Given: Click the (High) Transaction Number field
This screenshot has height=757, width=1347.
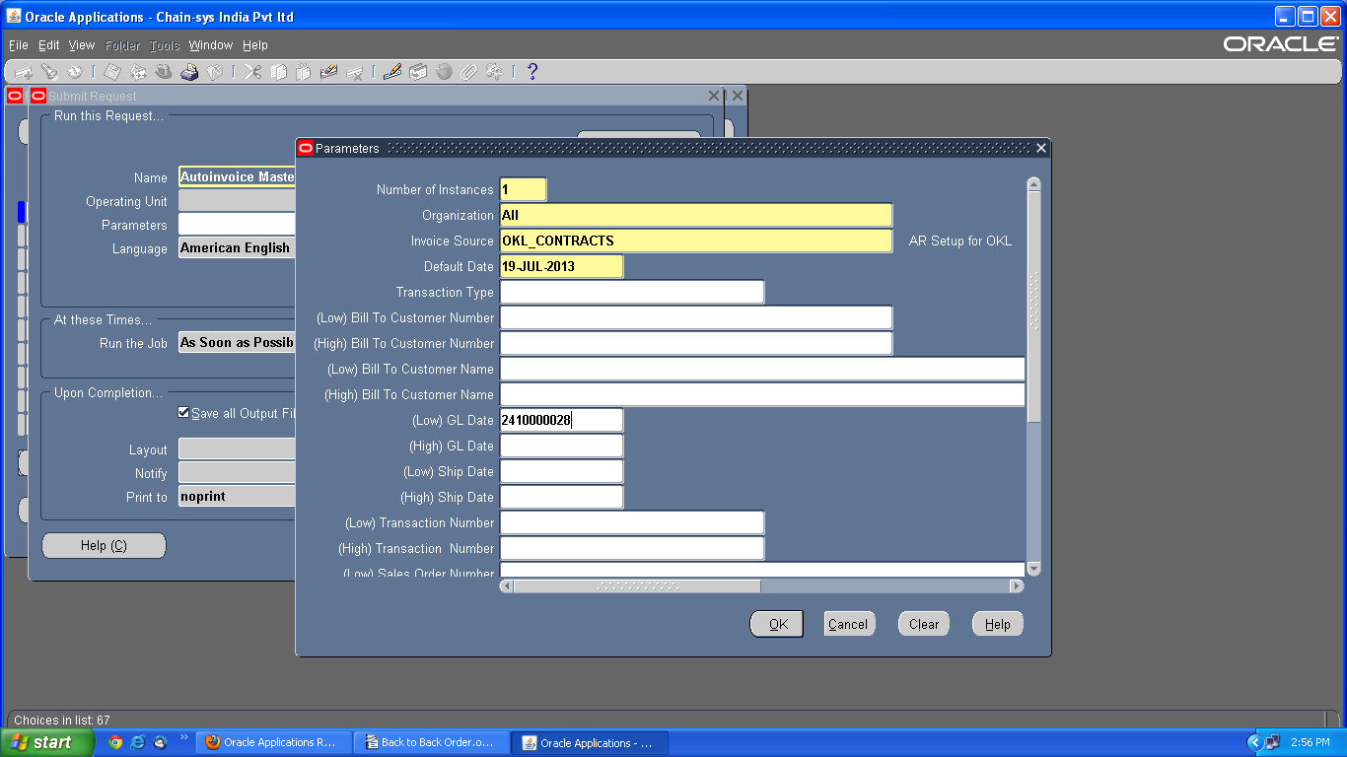Looking at the screenshot, I should pyautogui.click(x=632, y=548).
